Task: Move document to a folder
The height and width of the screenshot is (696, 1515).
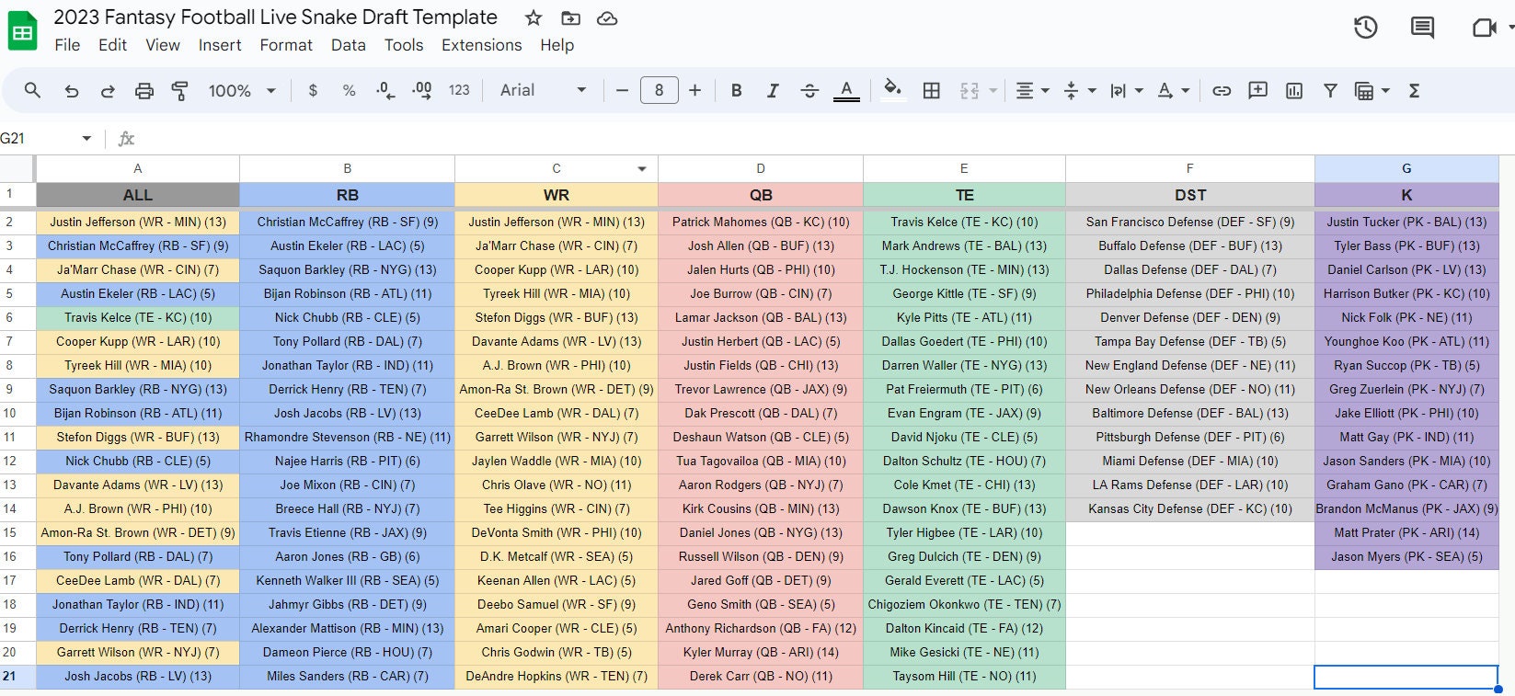Action: coord(570,18)
